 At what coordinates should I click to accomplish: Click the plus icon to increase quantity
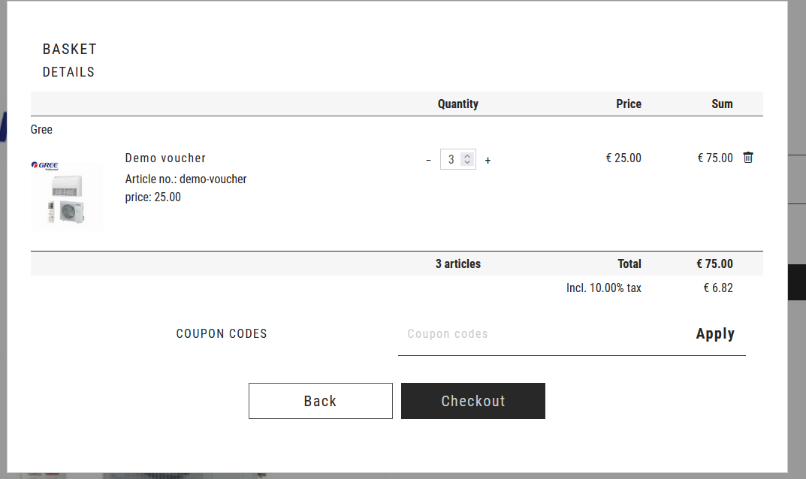(x=488, y=160)
